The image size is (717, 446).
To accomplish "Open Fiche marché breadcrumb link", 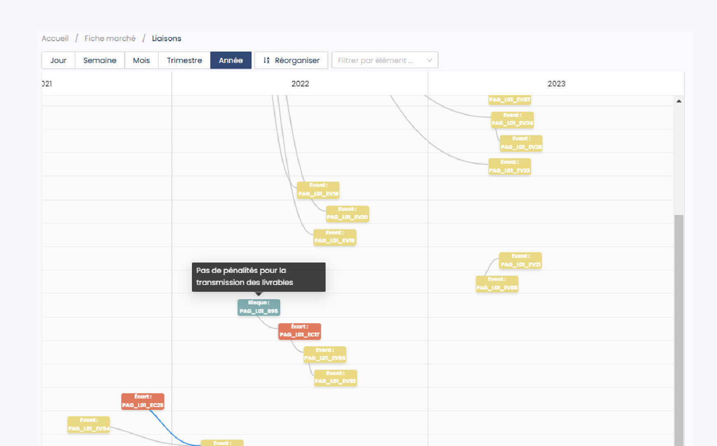I will click(110, 38).
